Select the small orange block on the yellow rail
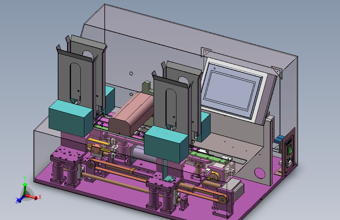Image resolution: width=340 pixels, height=220 pixels. (x=96, y=149)
